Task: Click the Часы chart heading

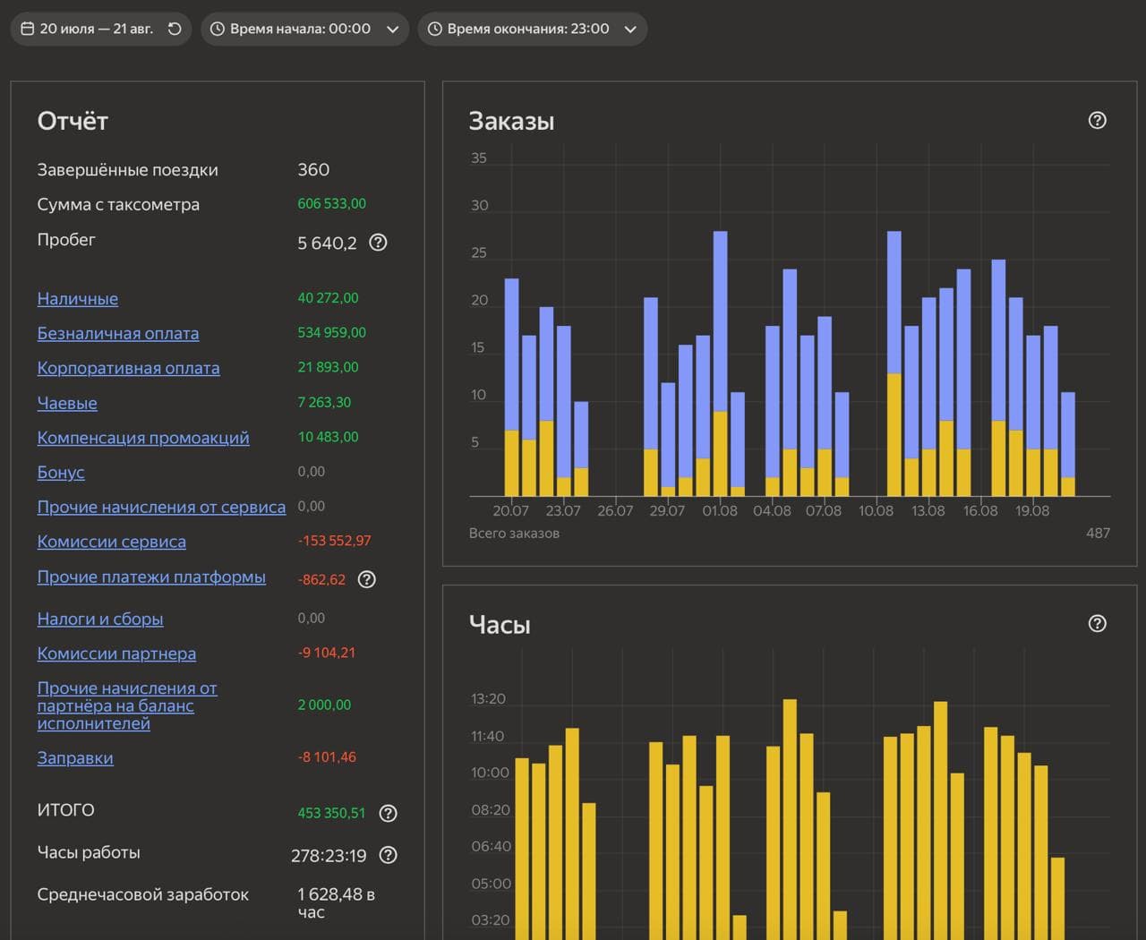Action: pos(500,625)
